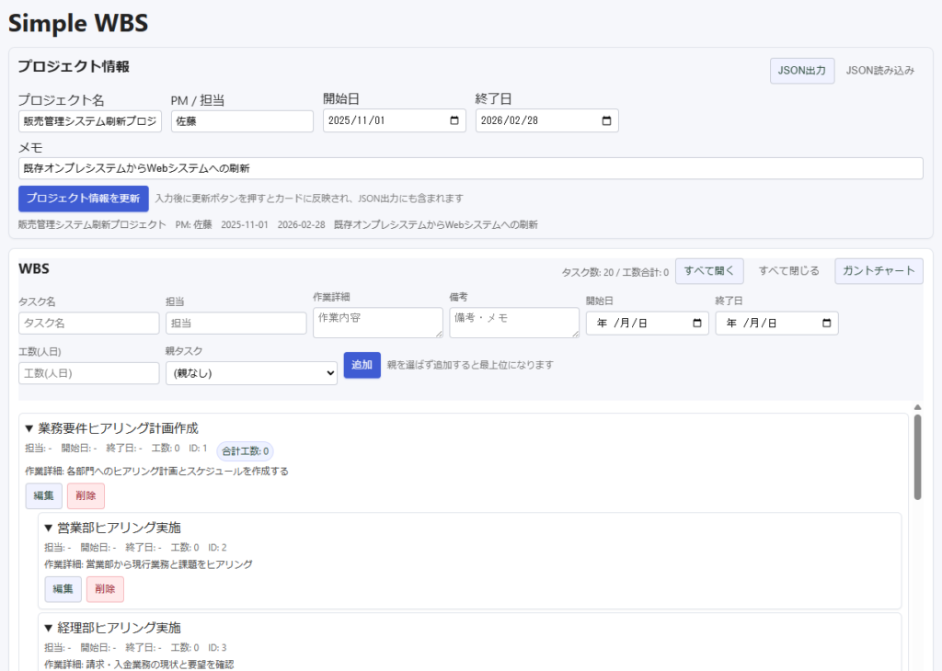The image size is (942, 671).
Task: Expand all tasks with すべて開く
Action: 708,271
